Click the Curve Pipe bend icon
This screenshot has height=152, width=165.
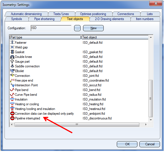click(x=12, y=94)
